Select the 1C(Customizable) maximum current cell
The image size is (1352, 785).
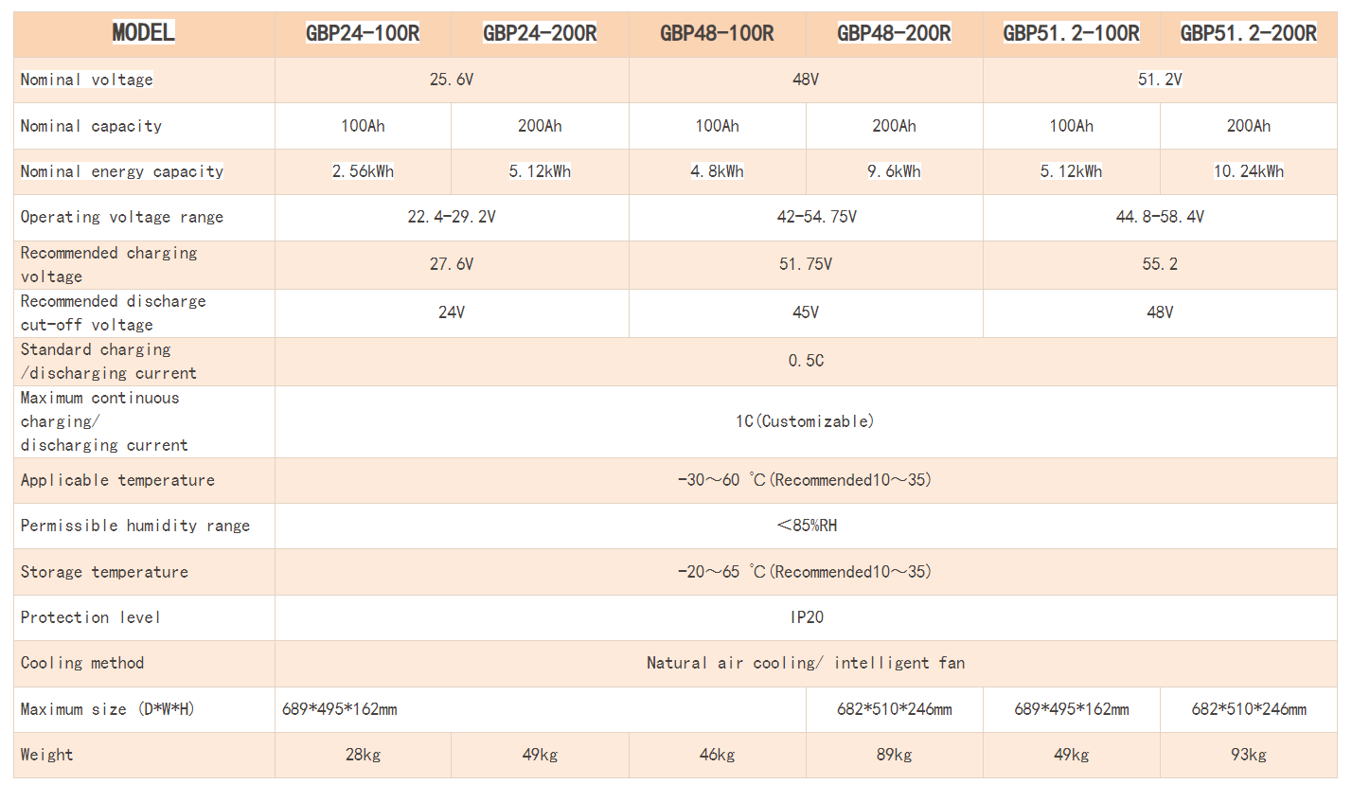pyautogui.click(x=806, y=421)
